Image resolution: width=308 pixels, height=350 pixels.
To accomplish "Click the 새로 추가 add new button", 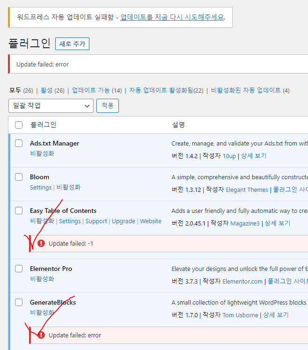I will [73, 44].
